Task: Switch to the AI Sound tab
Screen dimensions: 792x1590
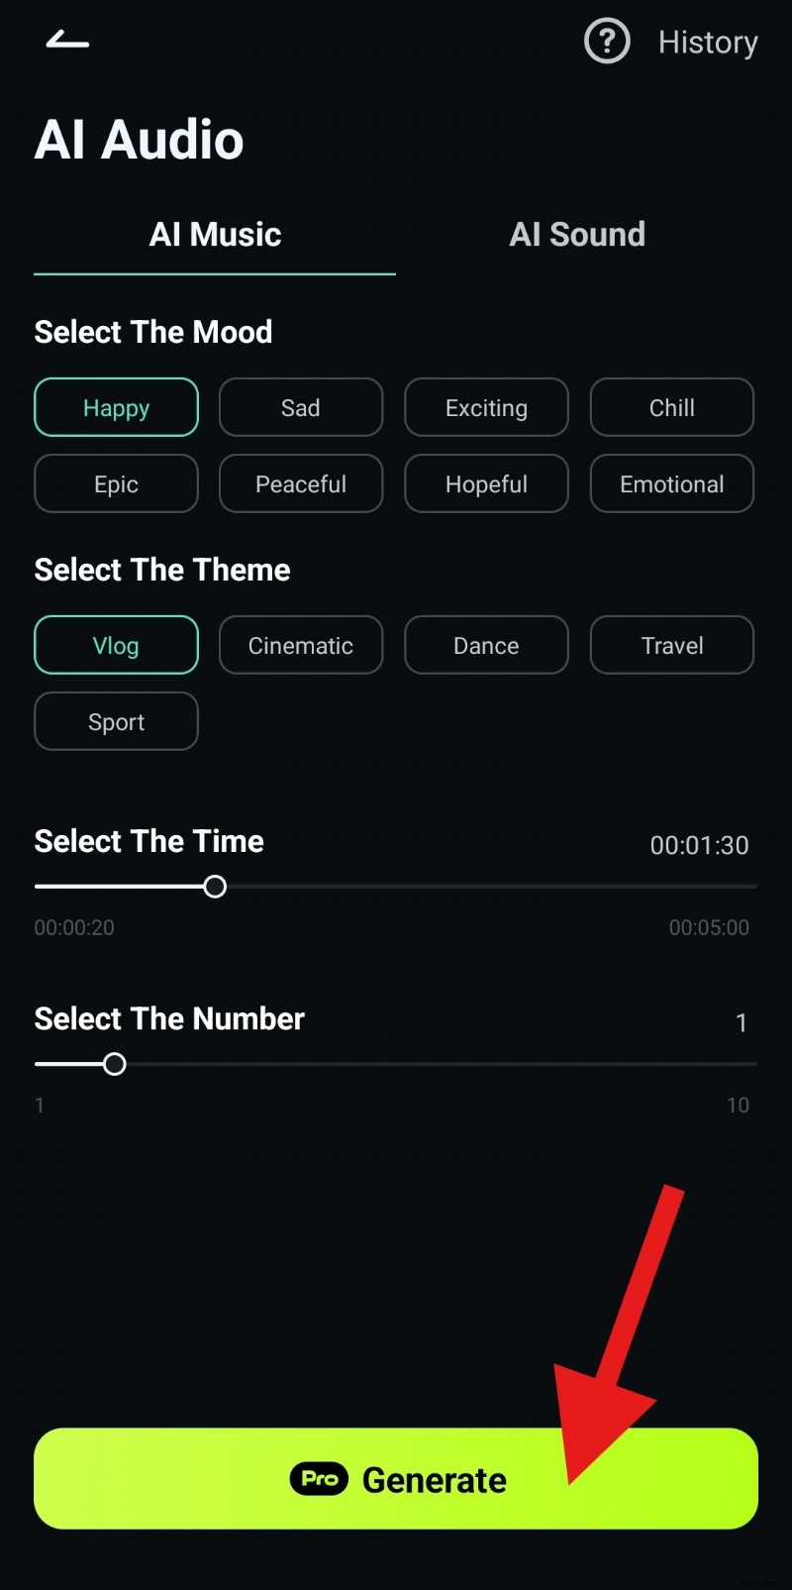Action: pyautogui.click(x=577, y=235)
